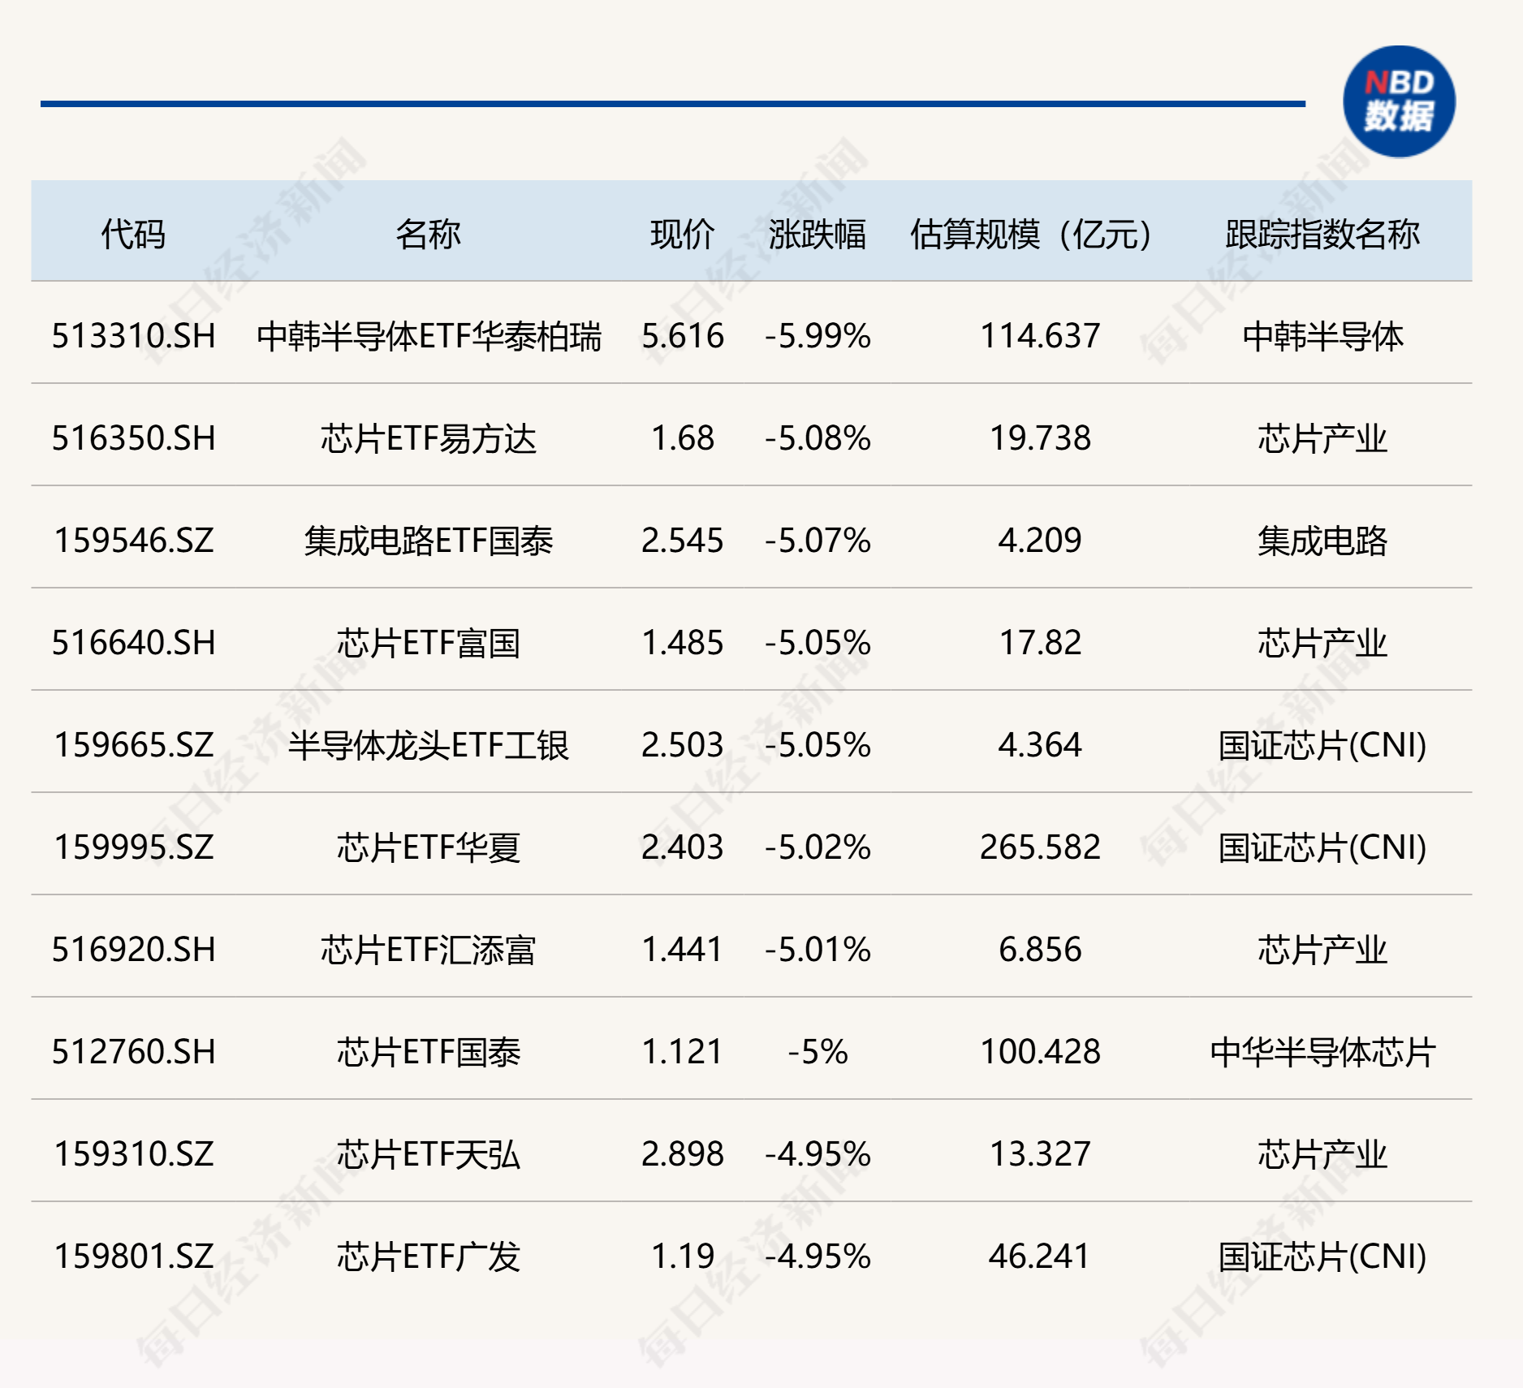1523x1388 pixels.
Task: Click index name 中韩半导体
Action: (1322, 336)
